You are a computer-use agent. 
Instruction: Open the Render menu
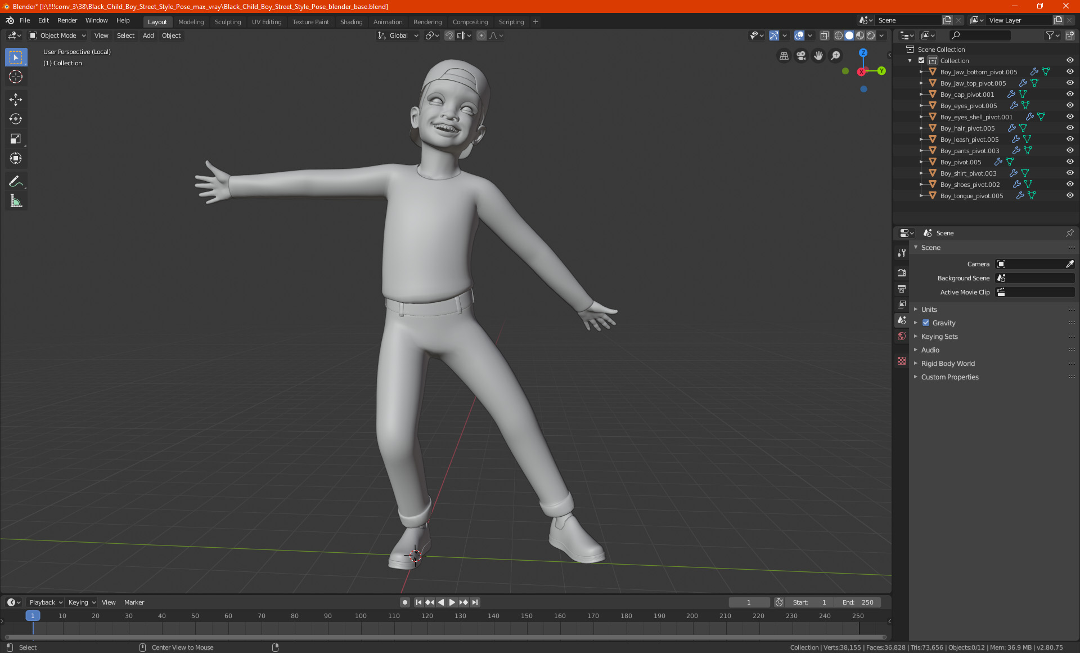click(67, 20)
